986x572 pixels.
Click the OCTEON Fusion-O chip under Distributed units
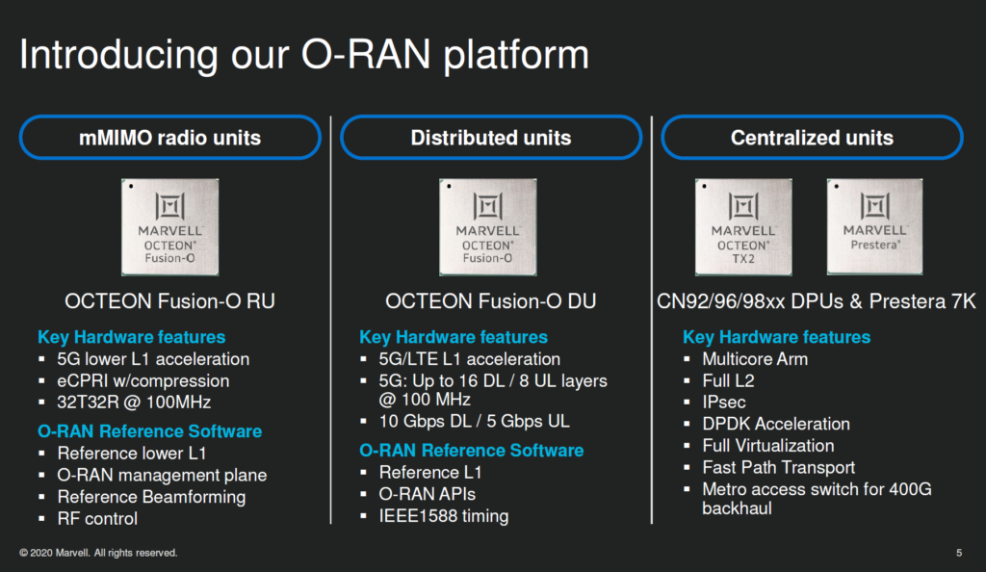(488, 227)
